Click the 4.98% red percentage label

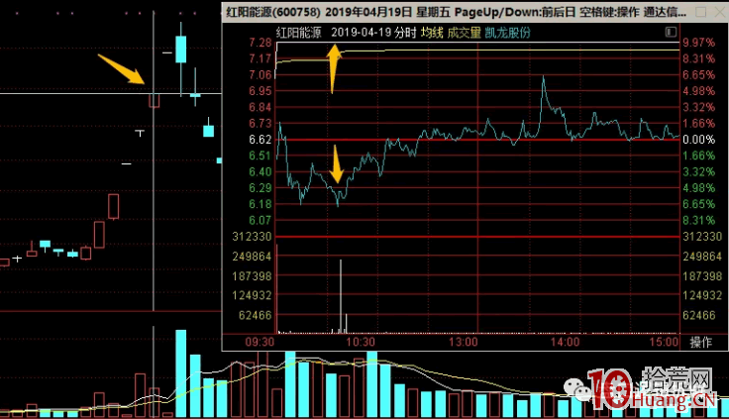coord(698,91)
